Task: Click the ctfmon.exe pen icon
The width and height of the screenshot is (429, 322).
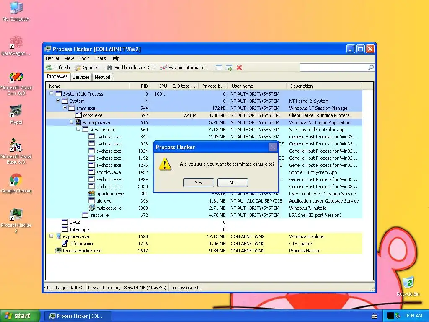Action: click(x=65, y=243)
